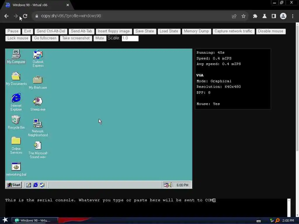299x224 pixels.
Task: Click the host tray keyboard icon
Action: [259, 221]
